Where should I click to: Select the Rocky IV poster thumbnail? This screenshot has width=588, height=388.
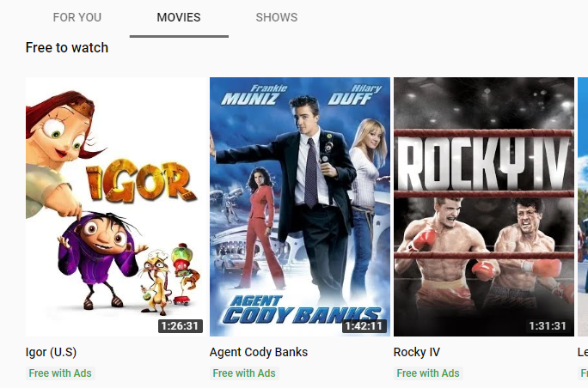tap(484, 207)
